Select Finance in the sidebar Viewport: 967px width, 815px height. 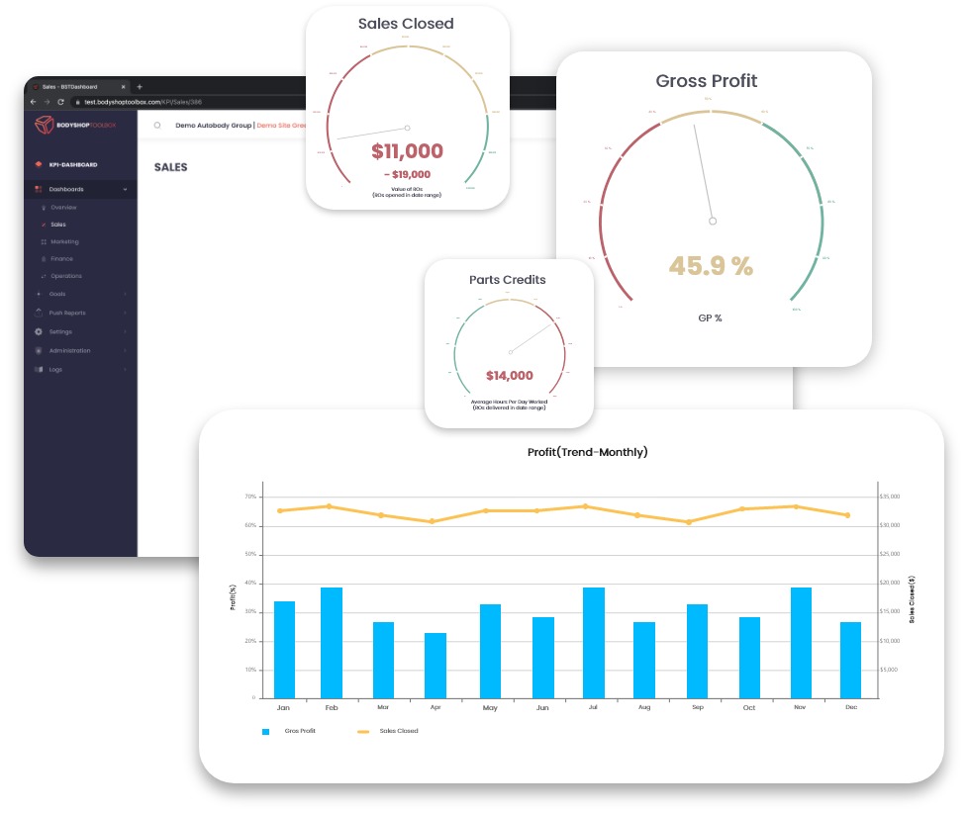pyautogui.click(x=61, y=258)
